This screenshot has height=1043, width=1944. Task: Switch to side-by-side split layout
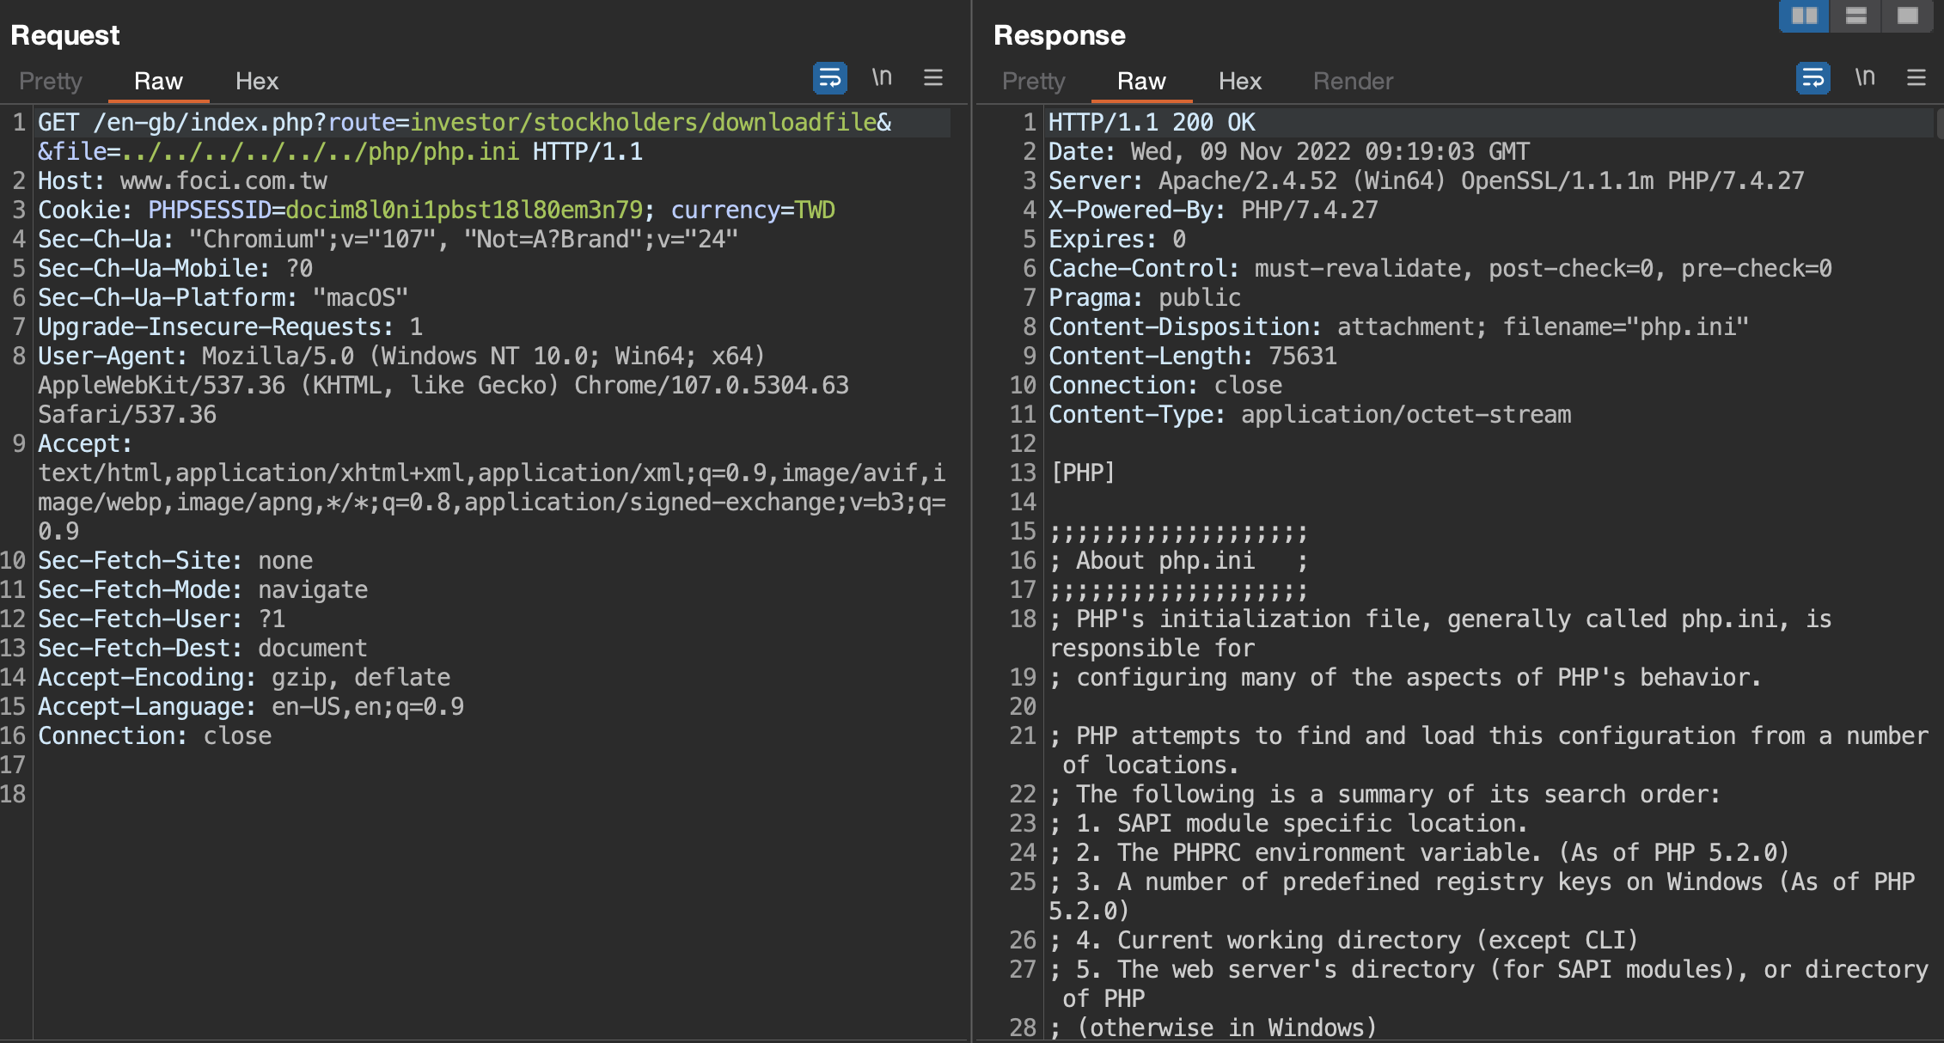(x=1804, y=15)
